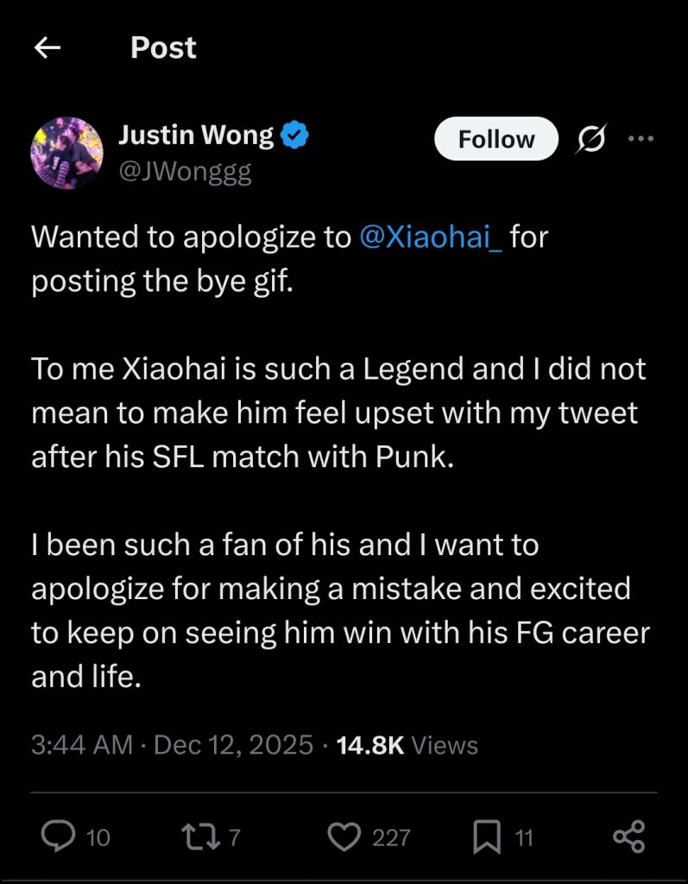Follow Justin Wong

tap(496, 139)
